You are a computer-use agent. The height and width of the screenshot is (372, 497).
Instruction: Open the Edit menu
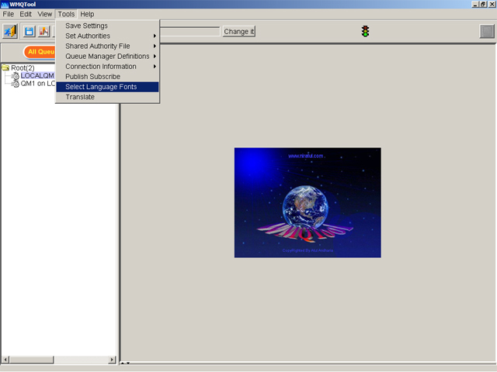[26, 14]
